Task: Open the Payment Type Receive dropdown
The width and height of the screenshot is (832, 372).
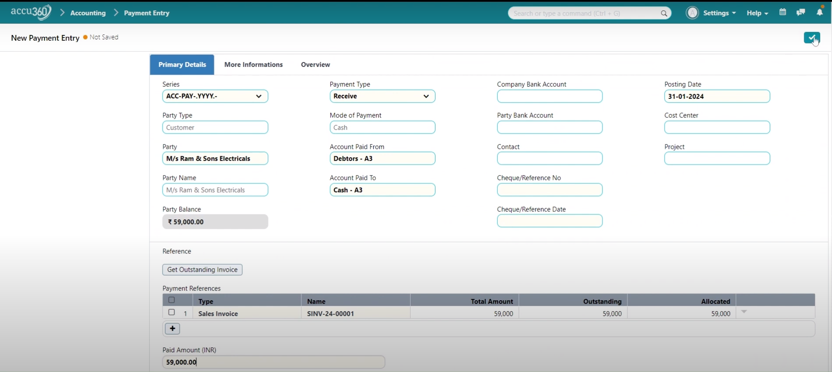Action: (382, 96)
